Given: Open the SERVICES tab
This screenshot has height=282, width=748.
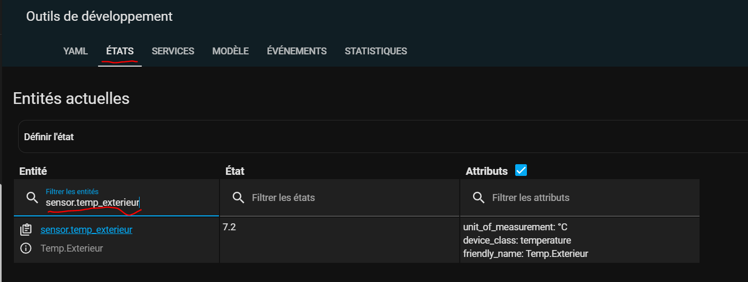Looking at the screenshot, I should [173, 51].
